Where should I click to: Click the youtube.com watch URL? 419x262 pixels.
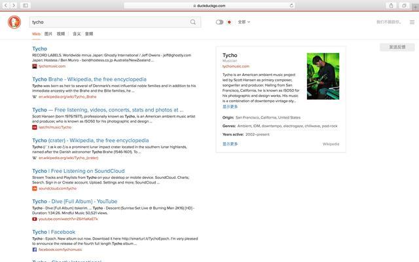click(x=68, y=219)
